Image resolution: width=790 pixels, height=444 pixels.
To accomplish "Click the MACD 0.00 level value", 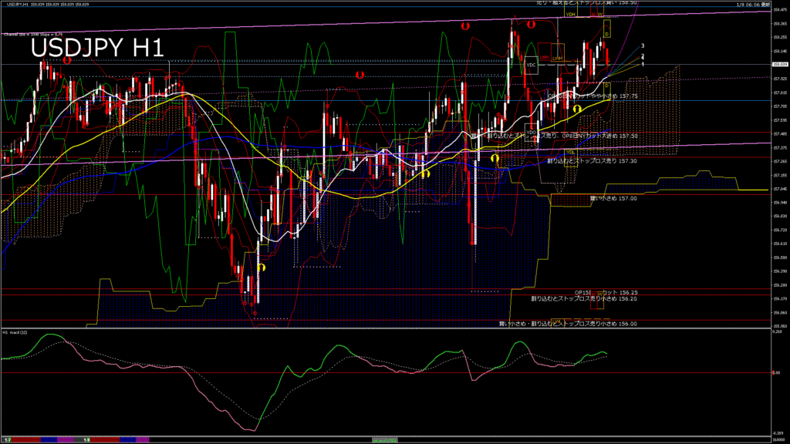I will [x=776, y=372].
